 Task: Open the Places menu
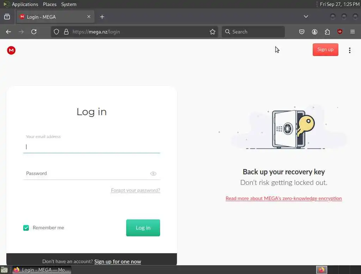point(49,4)
